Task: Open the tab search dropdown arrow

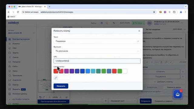Action: coord(186,7)
